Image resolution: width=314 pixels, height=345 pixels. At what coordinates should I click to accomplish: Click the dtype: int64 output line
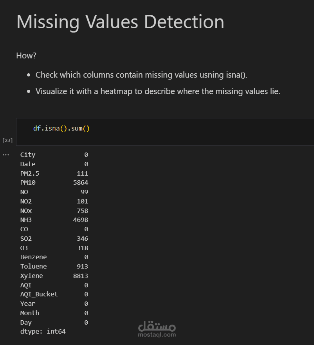click(x=43, y=332)
